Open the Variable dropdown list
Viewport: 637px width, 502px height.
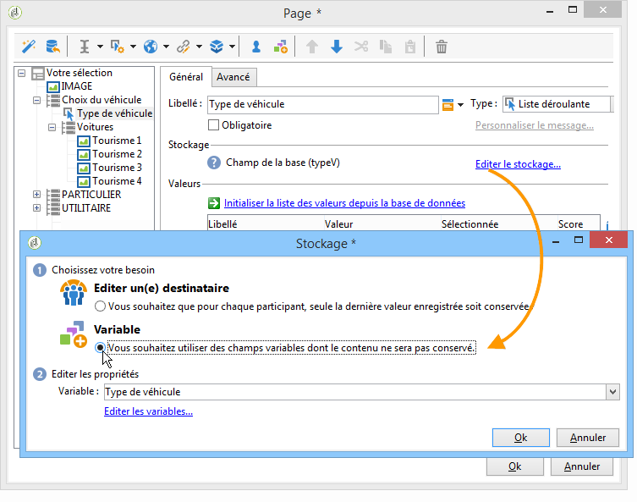pyautogui.click(x=612, y=392)
